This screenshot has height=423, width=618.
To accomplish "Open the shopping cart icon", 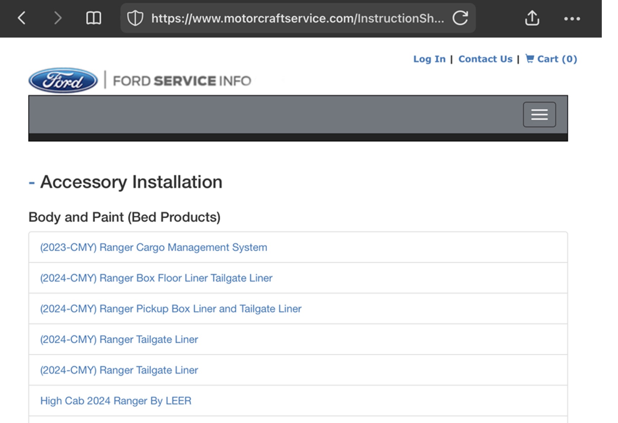I will pyautogui.click(x=529, y=59).
